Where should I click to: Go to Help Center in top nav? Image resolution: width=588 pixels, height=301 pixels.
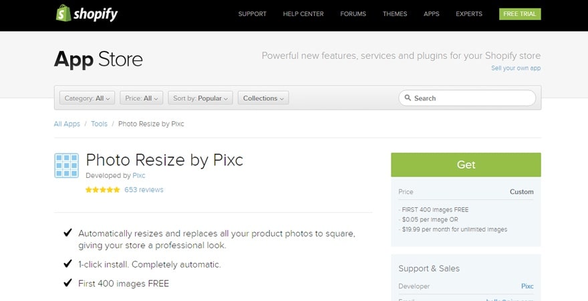pyautogui.click(x=303, y=14)
